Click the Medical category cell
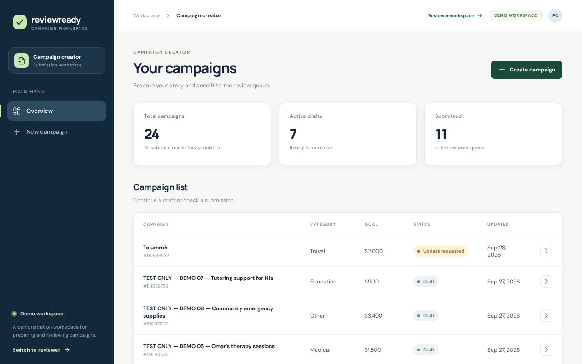 click(320, 350)
